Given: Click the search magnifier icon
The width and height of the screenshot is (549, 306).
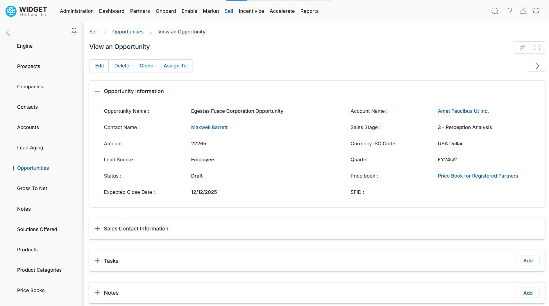Looking at the screenshot, I should coord(495,11).
